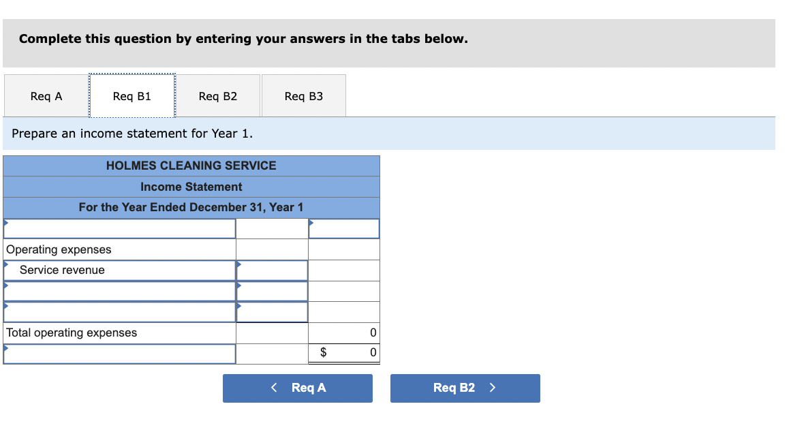Open the net income label dropdown at the bottom
Viewport: 789px width, 432px height.
pyautogui.click(x=119, y=353)
